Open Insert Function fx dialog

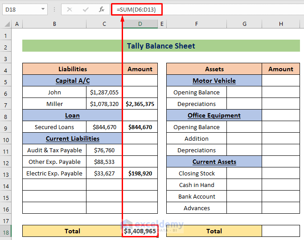[102, 9]
